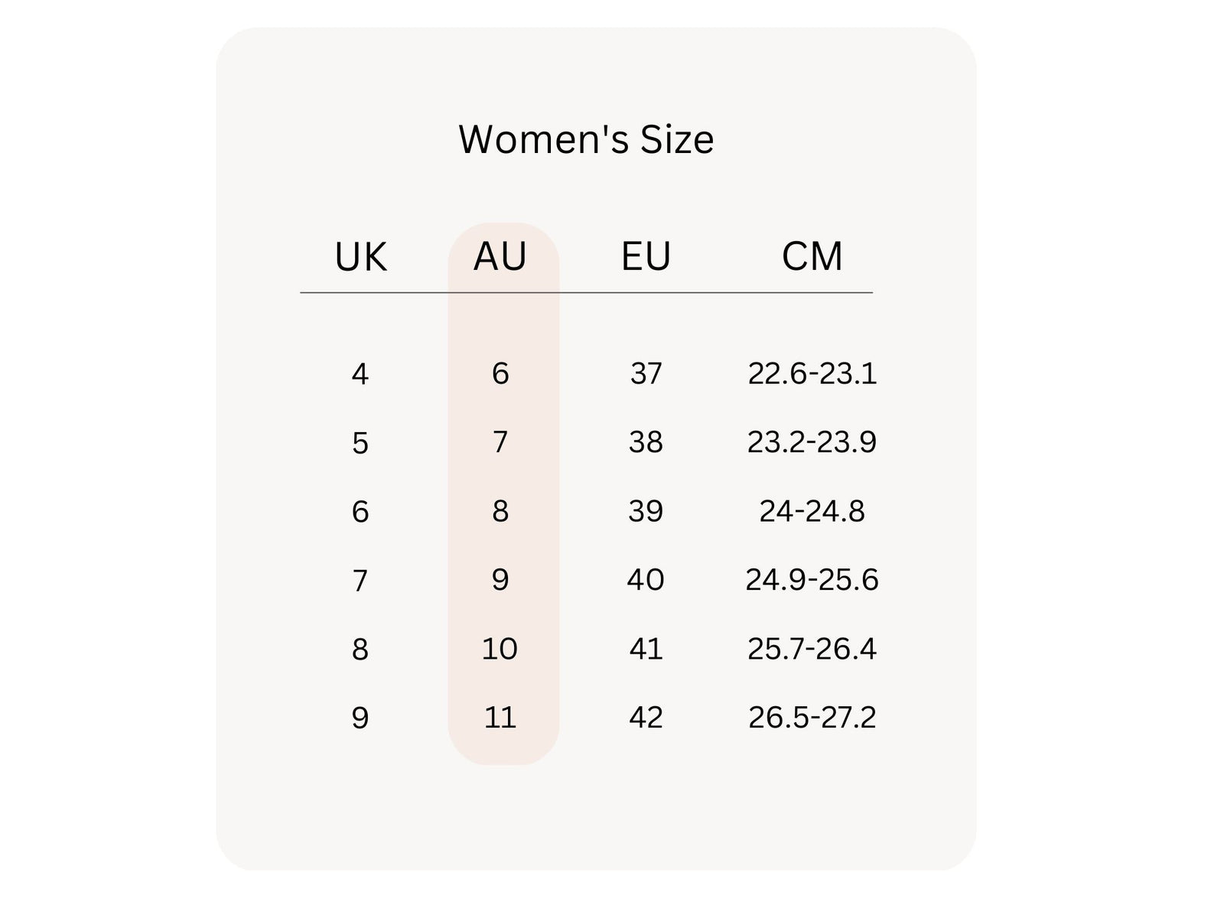Click EU size 37 cell

pyautogui.click(x=646, y=374)
